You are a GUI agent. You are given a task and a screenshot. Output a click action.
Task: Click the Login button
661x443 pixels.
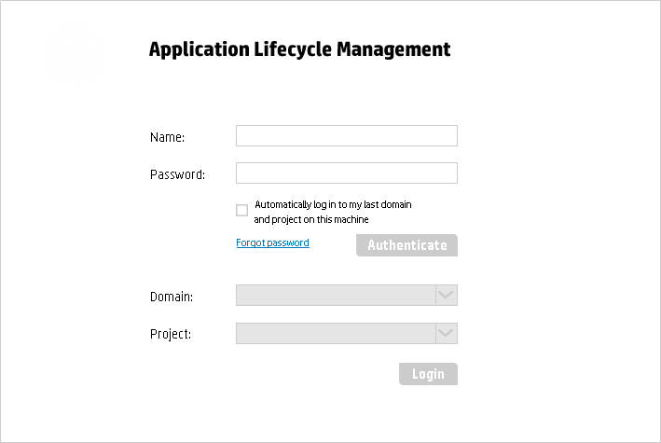click(428, 374)
